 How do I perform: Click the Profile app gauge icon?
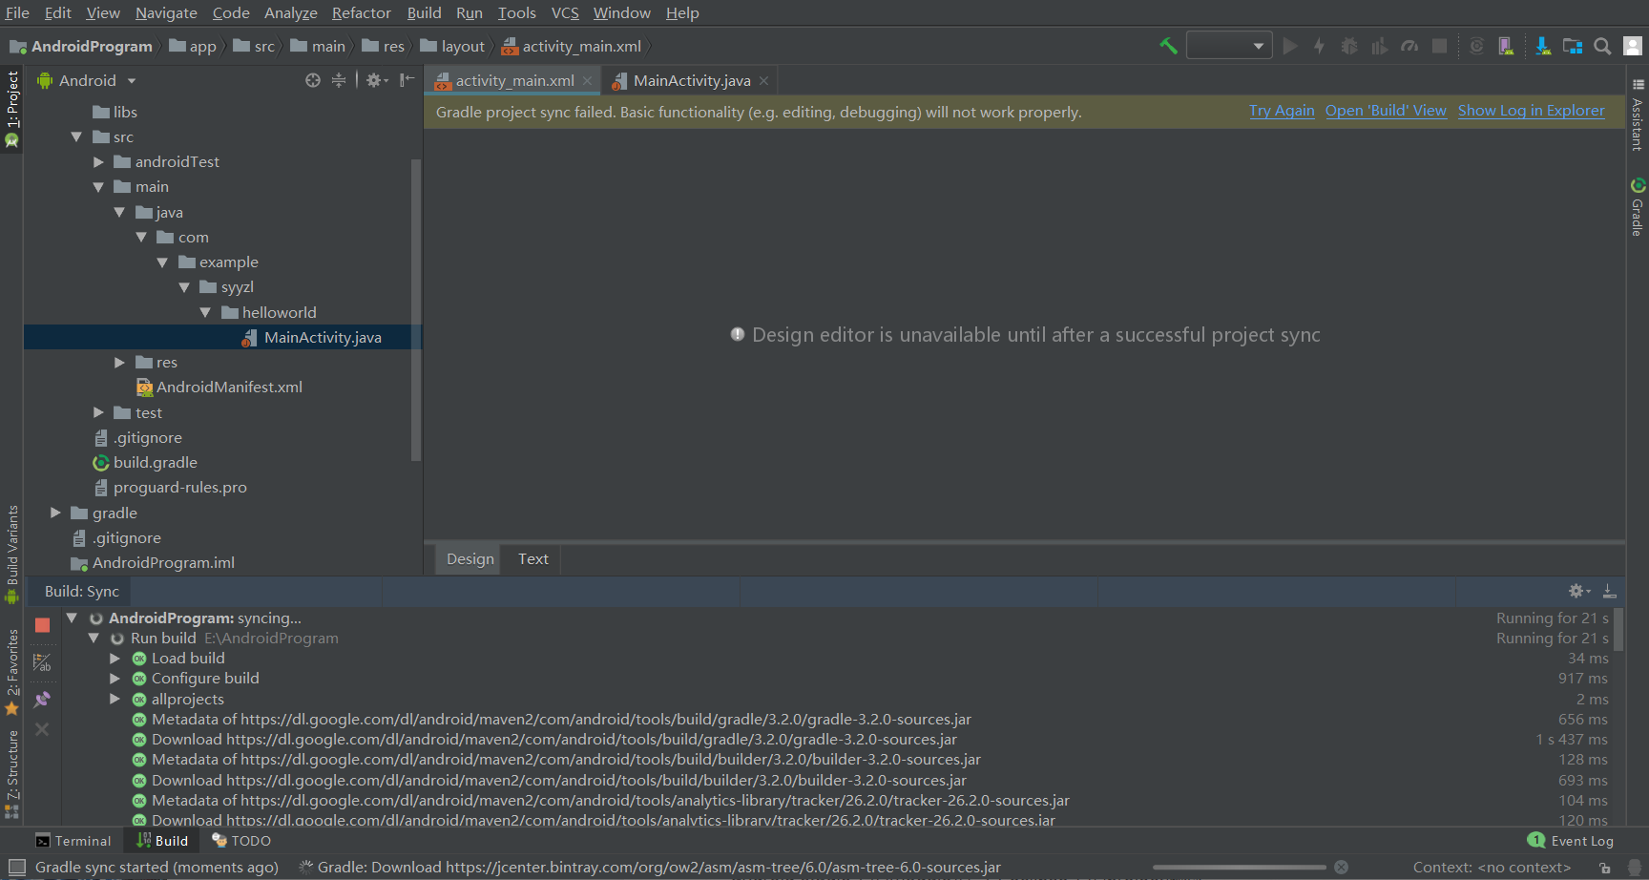(x=1409, y=46)
